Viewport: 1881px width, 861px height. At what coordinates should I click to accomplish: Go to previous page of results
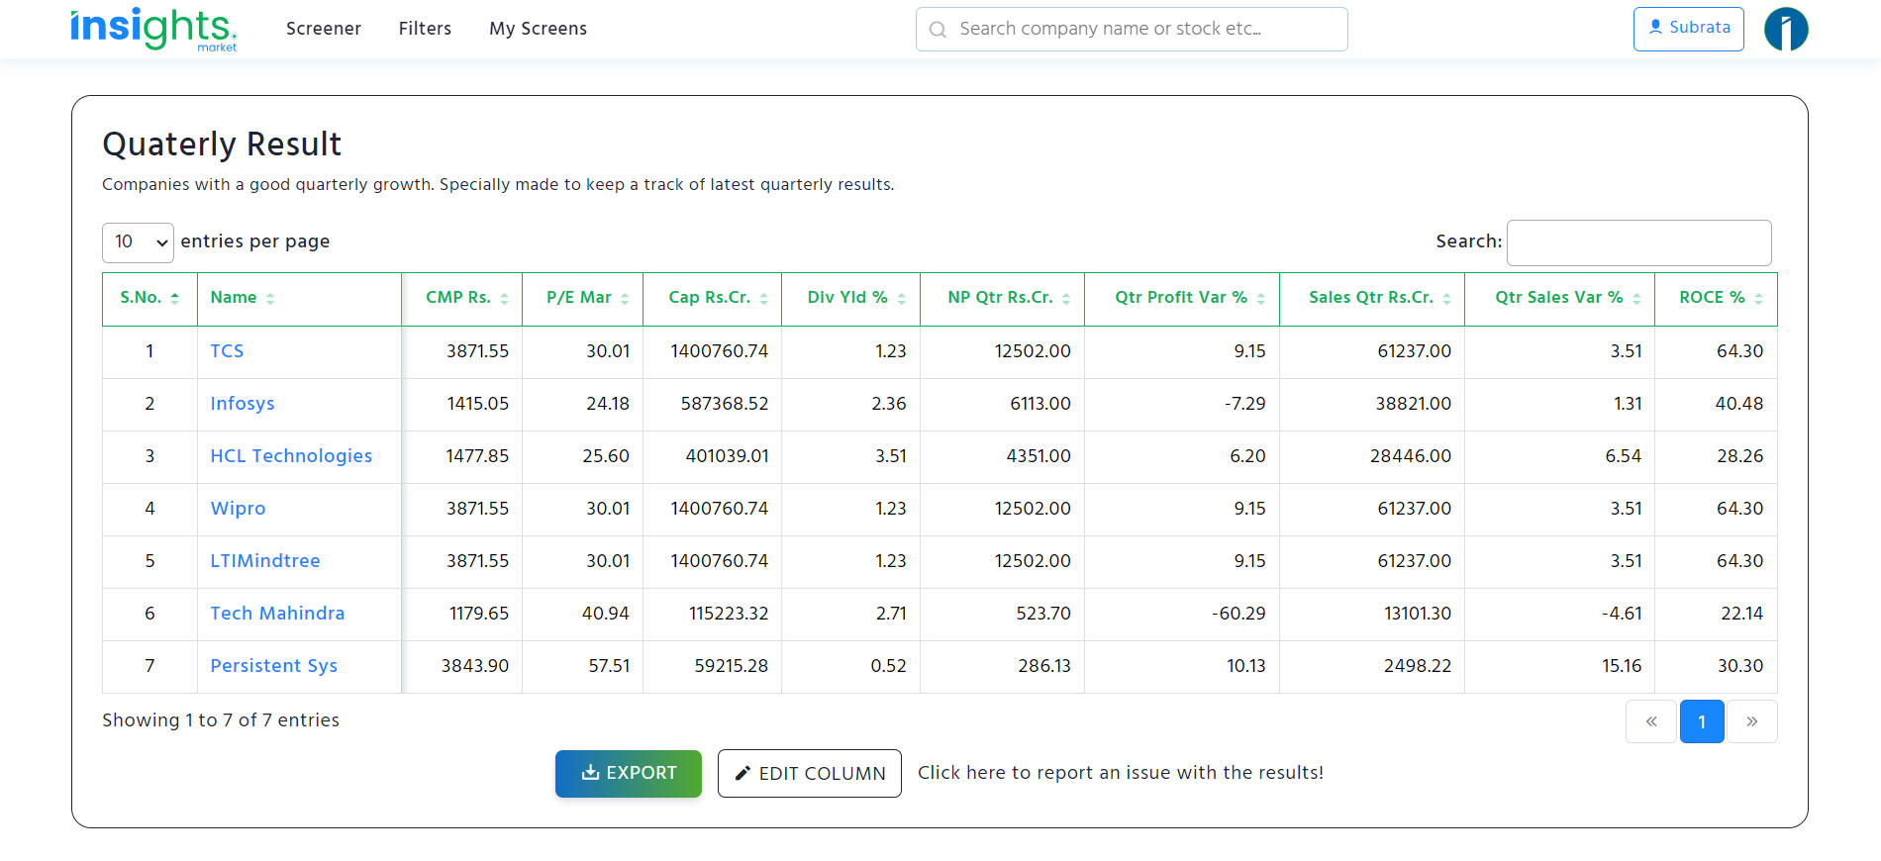pyautogui.click(x=1651, y=721)
